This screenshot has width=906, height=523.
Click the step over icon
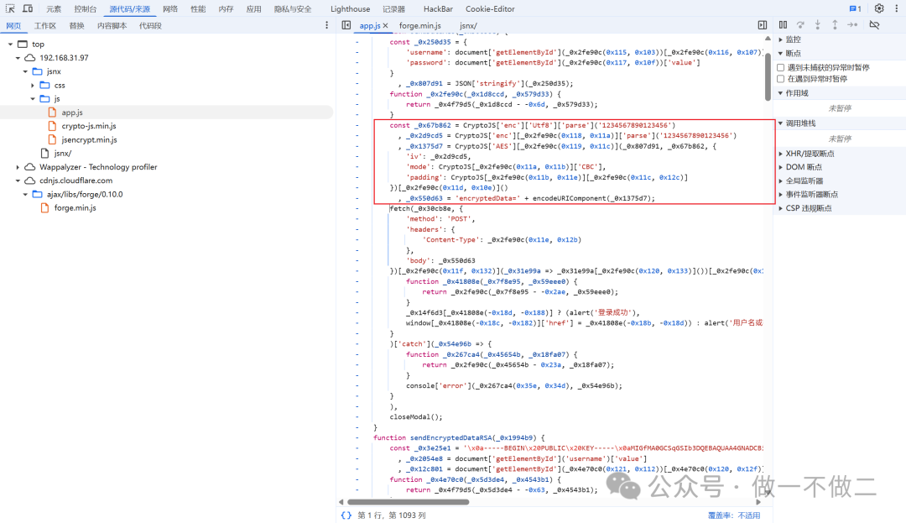pyautogui.click(x=800, y=25)
